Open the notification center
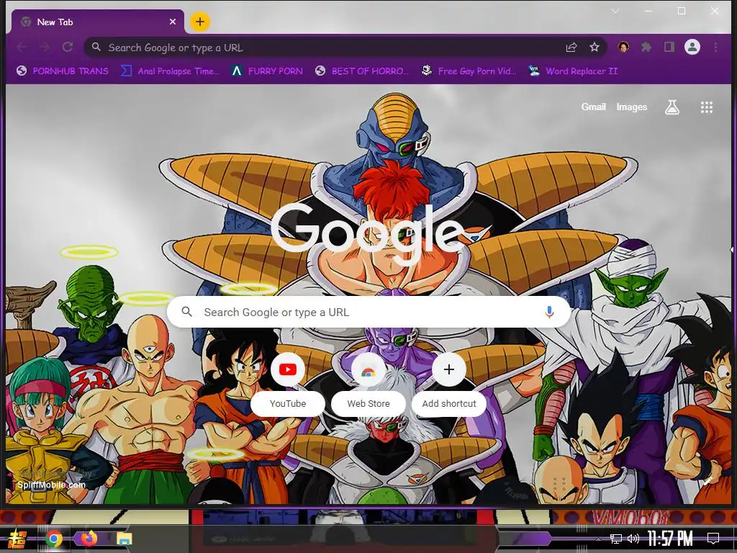 click(x=713, y=539)
